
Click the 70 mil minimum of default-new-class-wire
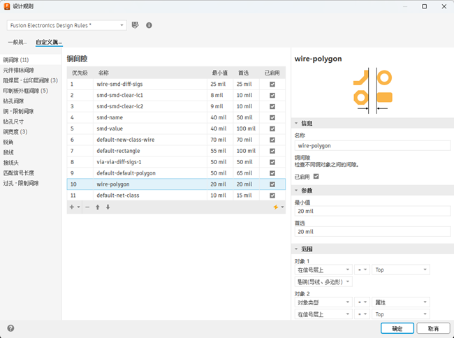(x=218, y=140)
